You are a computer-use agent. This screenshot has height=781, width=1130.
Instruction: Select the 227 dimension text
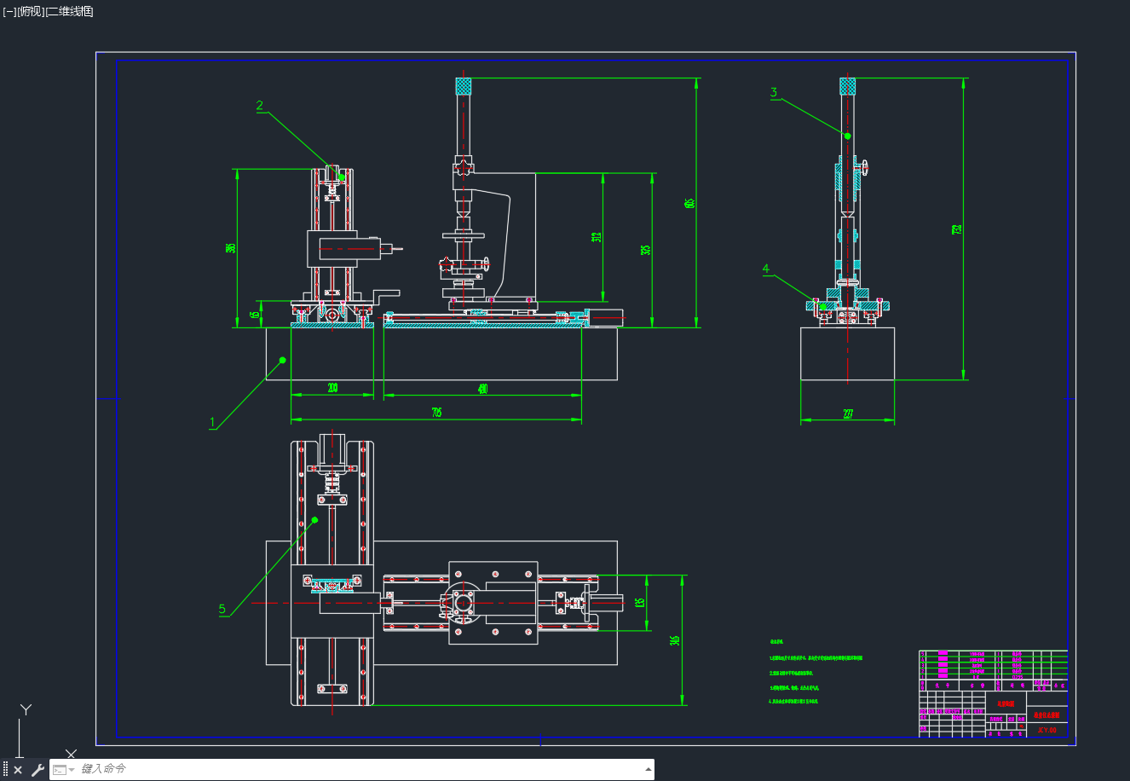(x=849, y=414)
